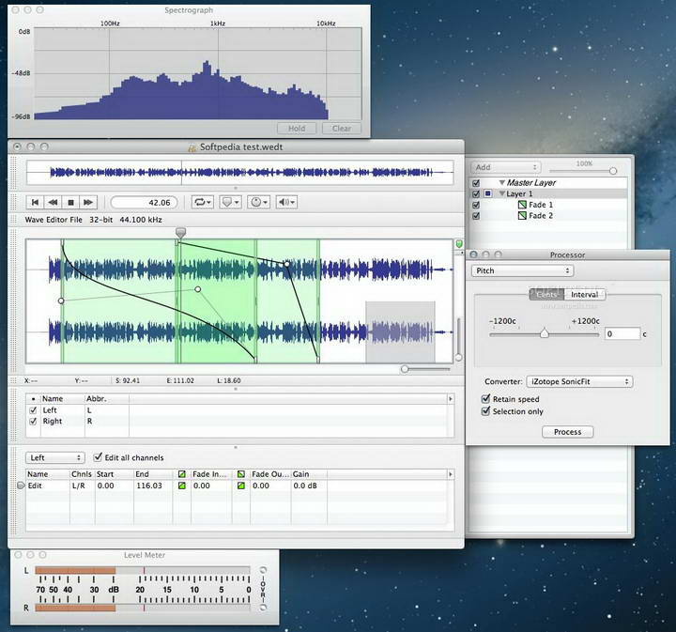Screen dimensions: 676x632
Task: Switch to the Interval tab
Action: tap(585, 295)
